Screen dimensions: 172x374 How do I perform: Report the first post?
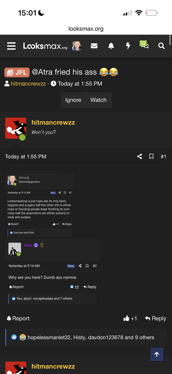[18, 318]
